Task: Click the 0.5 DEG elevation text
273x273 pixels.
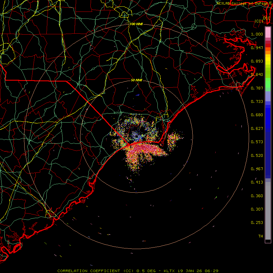Action: [x=146, y=271]
